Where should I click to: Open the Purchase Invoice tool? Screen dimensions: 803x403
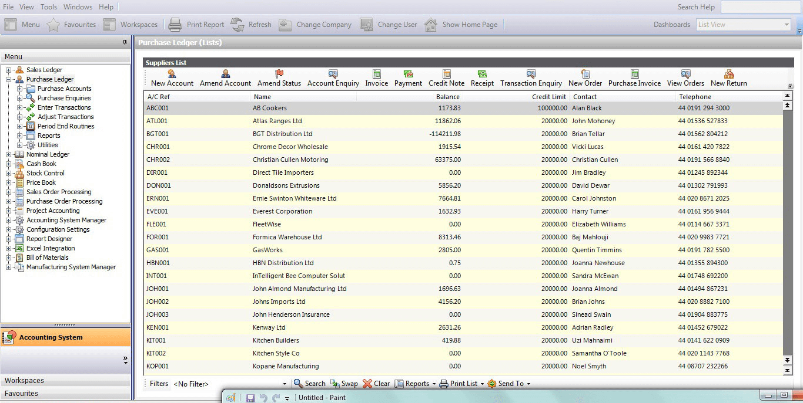pos(635,77)
